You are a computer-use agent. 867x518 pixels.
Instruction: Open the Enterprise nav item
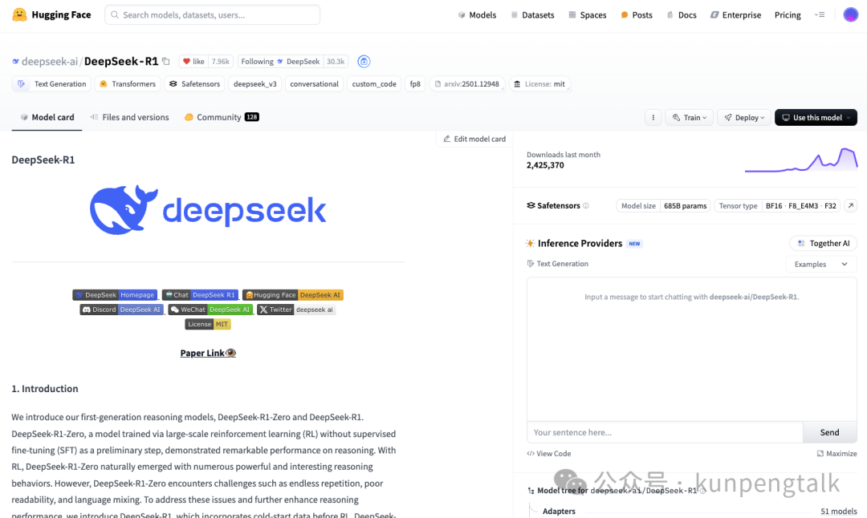coord(735,15)
